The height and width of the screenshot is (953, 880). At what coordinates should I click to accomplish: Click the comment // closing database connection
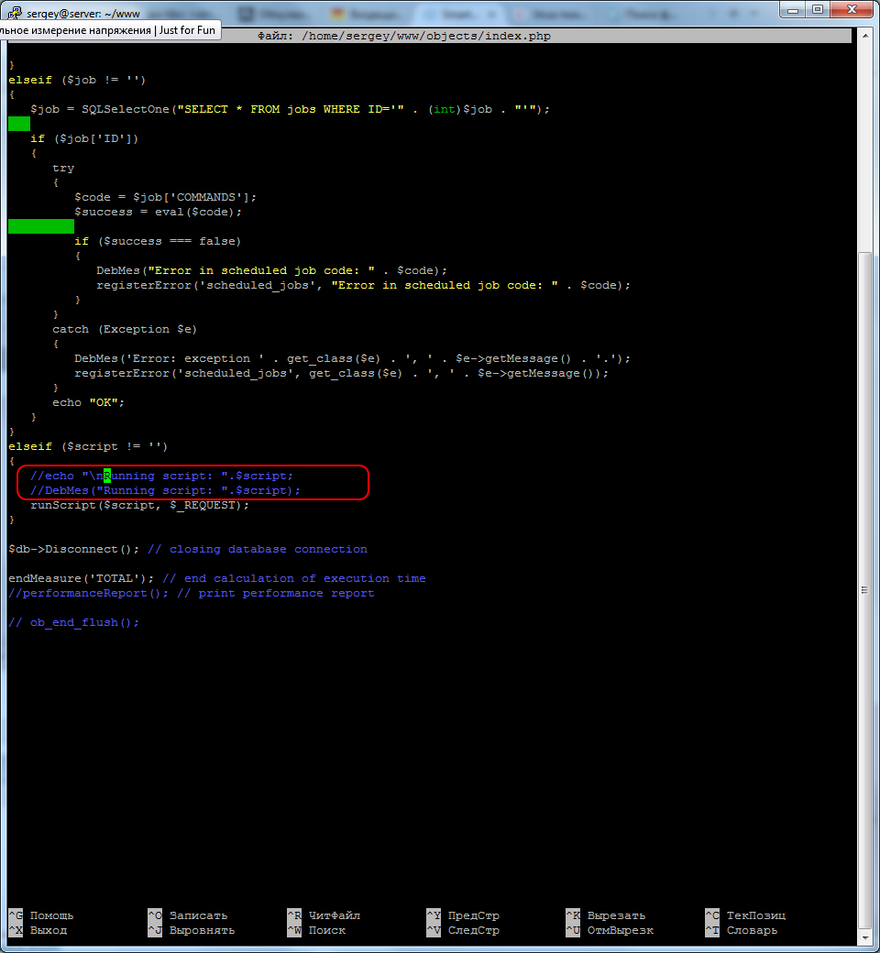258,549
